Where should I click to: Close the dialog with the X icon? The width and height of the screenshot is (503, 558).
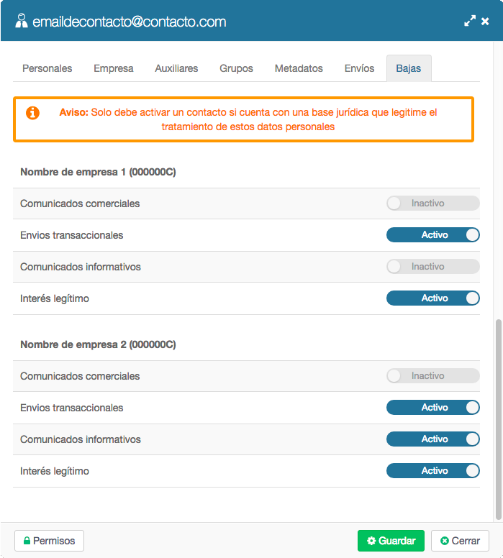485,22
